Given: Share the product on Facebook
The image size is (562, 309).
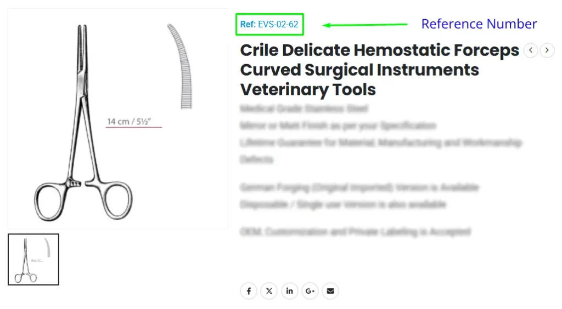Looking at the screenshot, I should click(249, 291).
